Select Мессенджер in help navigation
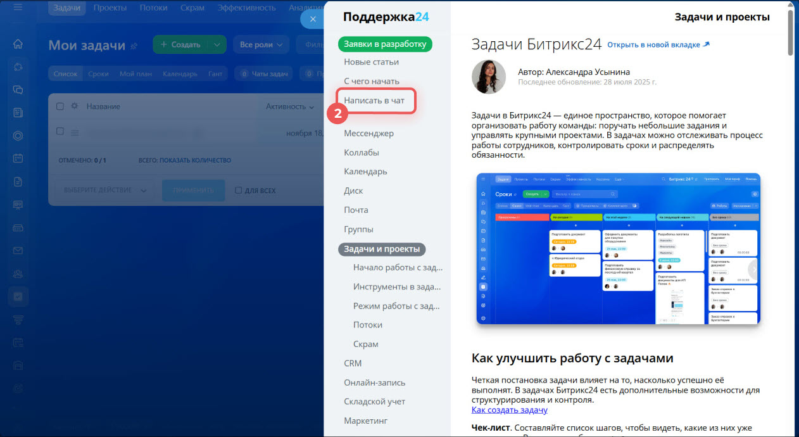This screenshot has height=437, width=799. point(368,133)
